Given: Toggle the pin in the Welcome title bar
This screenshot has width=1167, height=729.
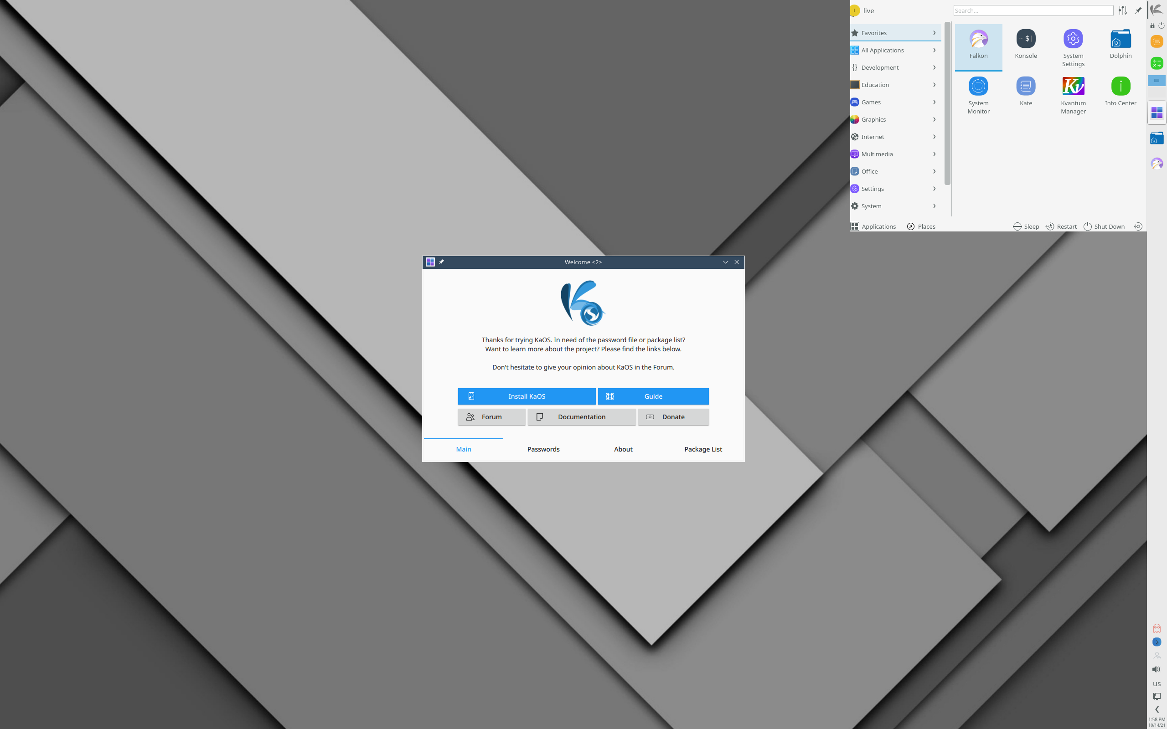Looking at the screenshot, I should 441,262.
